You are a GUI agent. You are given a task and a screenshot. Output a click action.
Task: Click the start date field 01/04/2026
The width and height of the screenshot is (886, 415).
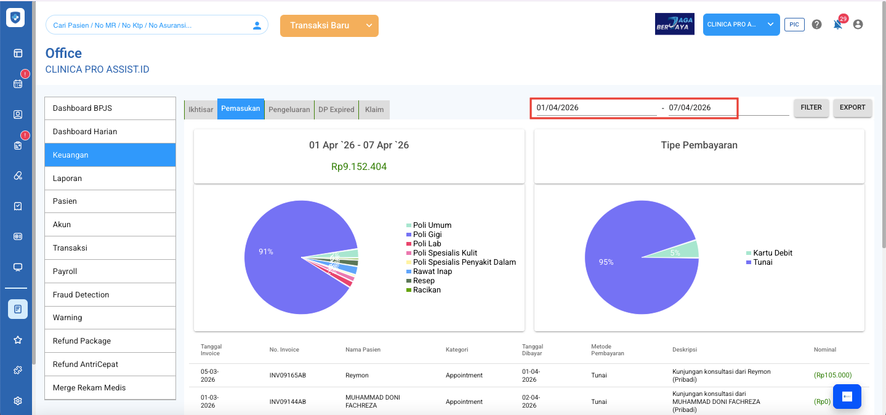click(595, 108)
